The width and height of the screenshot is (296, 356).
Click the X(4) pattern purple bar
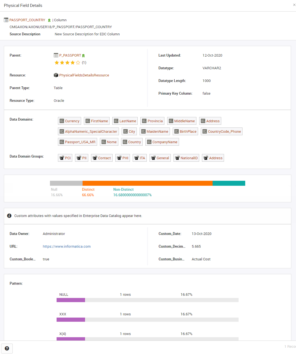pos(71,339)
